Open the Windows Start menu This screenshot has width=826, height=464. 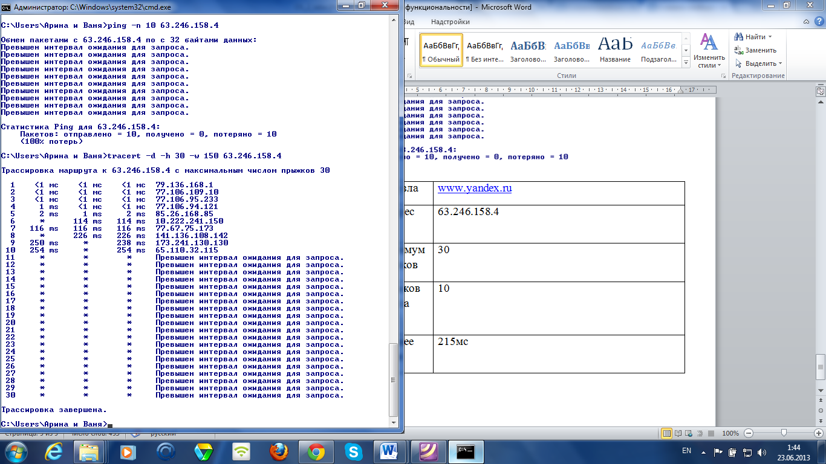tap(16, 451)
